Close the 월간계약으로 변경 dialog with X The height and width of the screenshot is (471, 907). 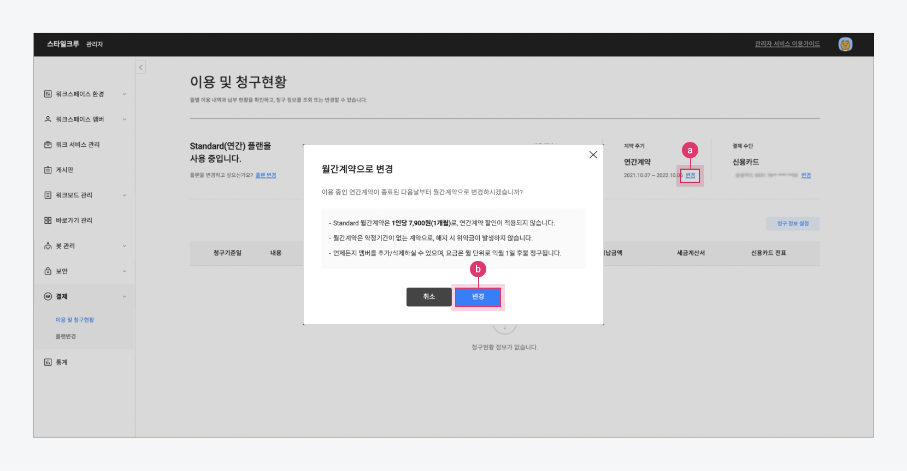coord(593,155)
